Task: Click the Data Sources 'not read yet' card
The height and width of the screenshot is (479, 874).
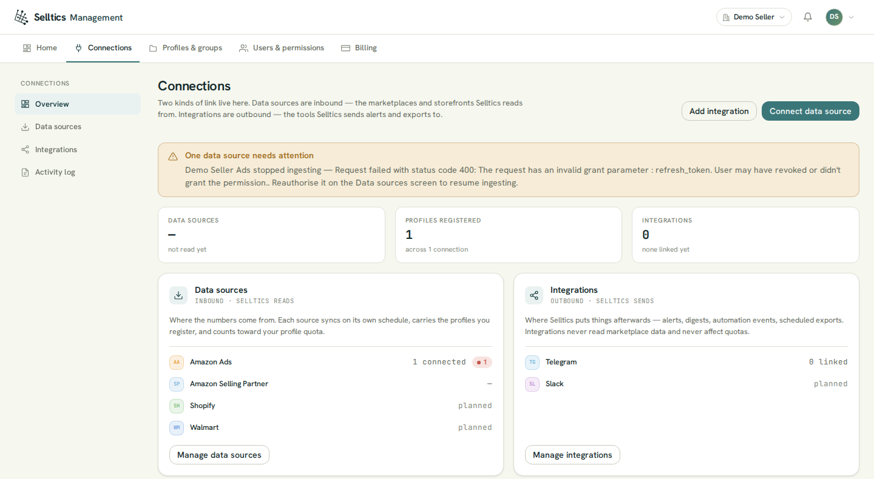Action: point(271,235)
